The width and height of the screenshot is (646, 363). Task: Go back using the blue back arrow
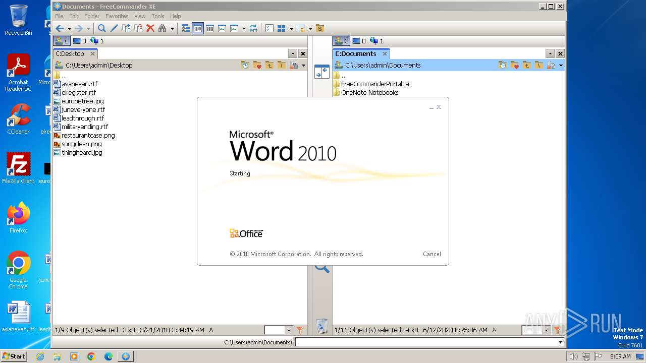[60, 29]
